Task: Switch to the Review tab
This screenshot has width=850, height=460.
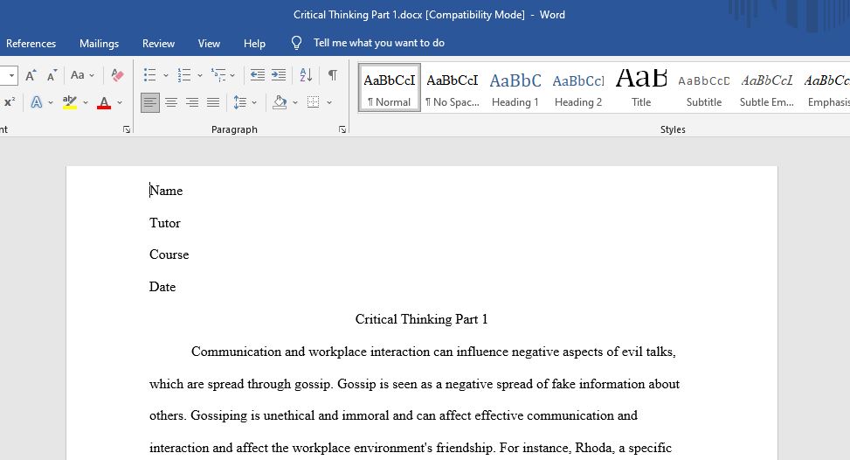Action: (158, 44)
